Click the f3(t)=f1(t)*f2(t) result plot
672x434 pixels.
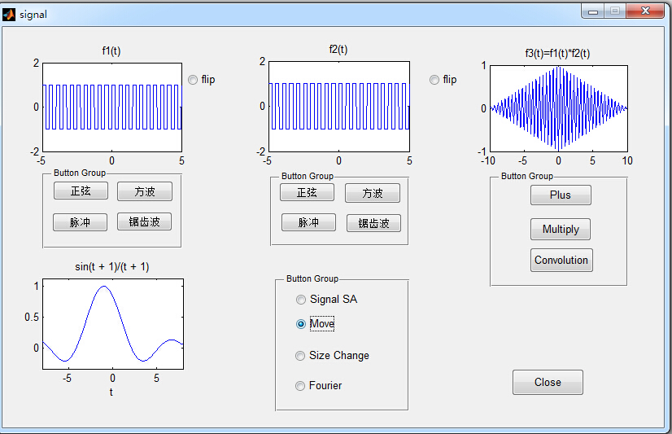coord(559,108)
